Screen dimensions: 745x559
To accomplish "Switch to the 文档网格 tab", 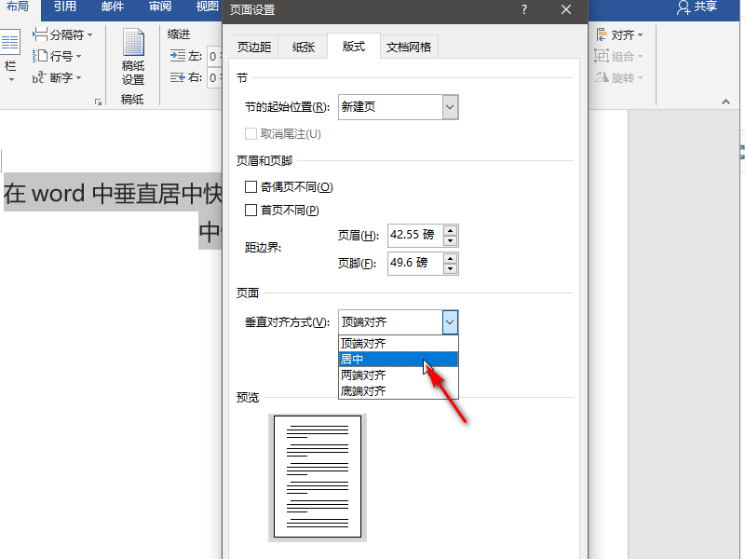I will (409, 47).
